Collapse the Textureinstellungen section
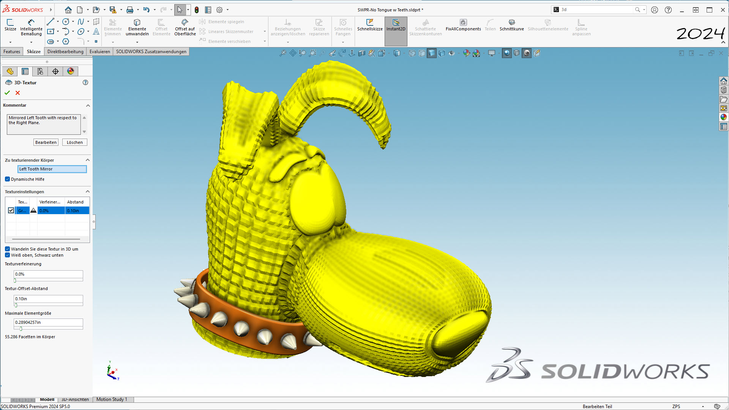Image resolution: width=729 pixels, height=410 pixels. [x=88, y=192]
